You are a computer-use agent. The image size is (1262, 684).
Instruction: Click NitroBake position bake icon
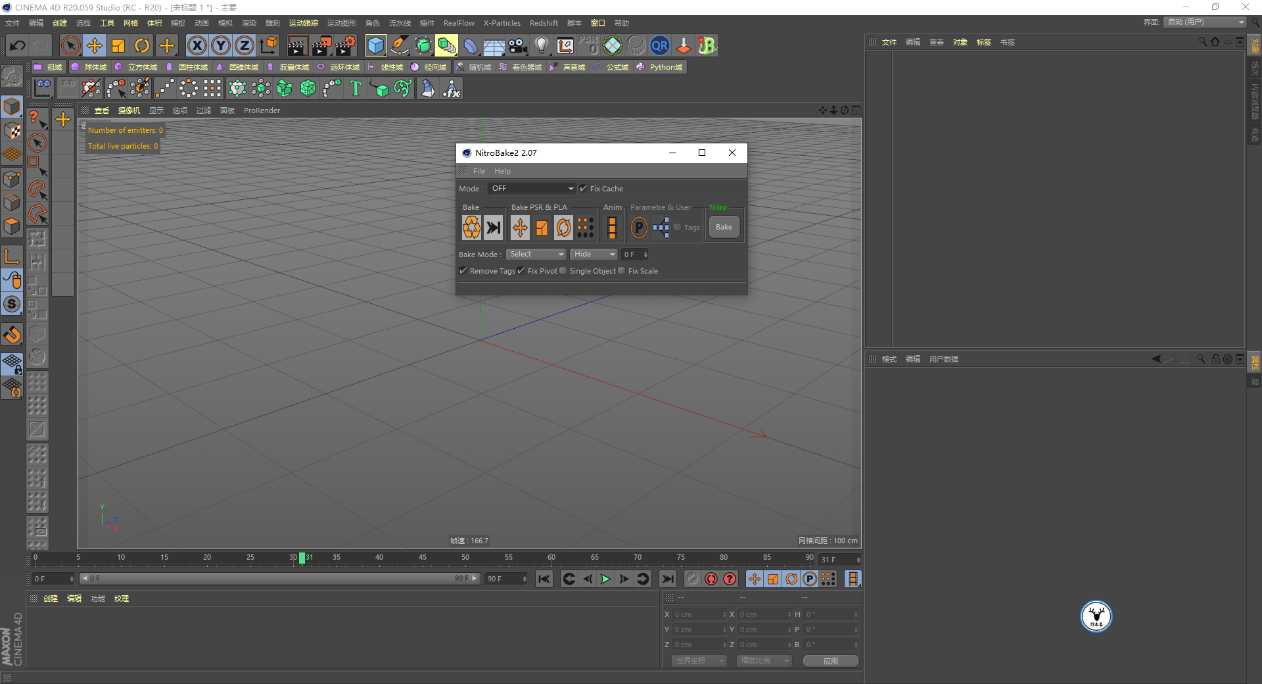(x=520, y=228)
